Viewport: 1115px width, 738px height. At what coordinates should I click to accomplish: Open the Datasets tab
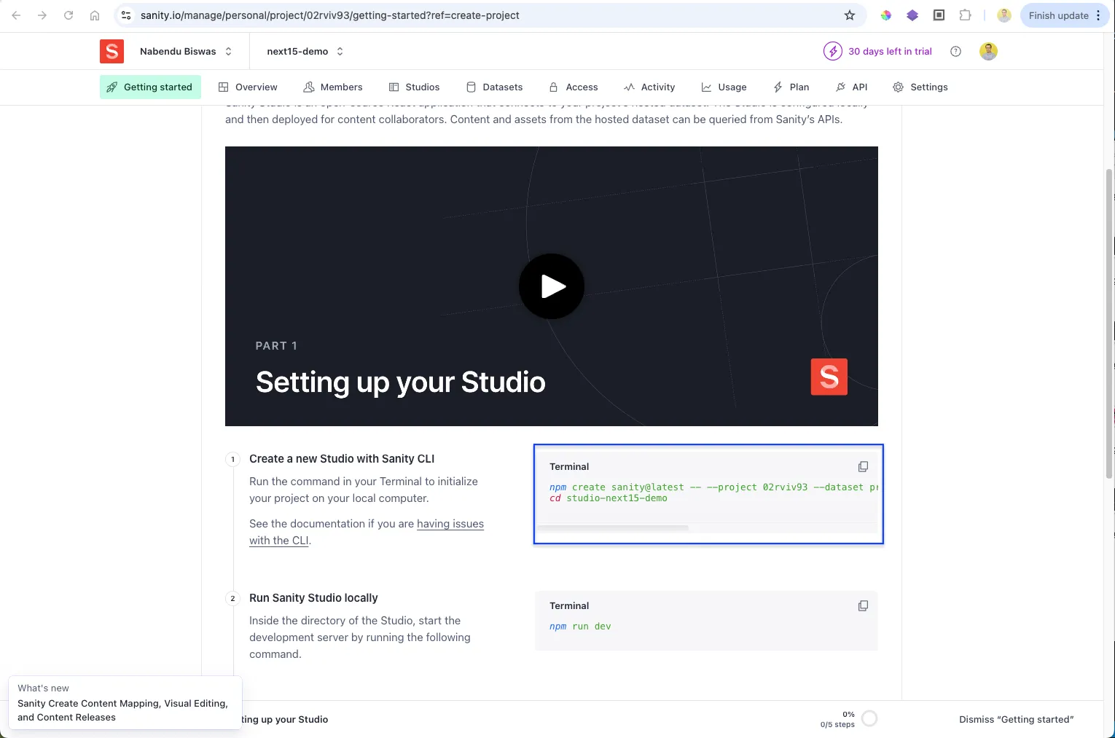point(494,87)
